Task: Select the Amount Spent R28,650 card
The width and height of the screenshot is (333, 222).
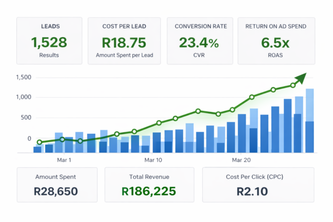Action: click(x=57, y=185)
